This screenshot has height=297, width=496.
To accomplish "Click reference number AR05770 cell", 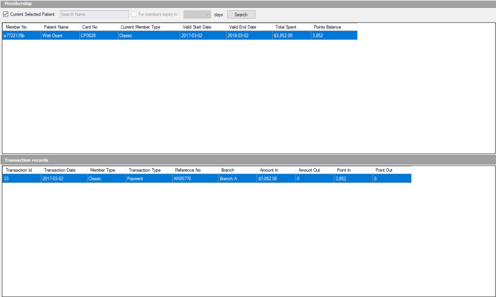I will pos(195,179).
